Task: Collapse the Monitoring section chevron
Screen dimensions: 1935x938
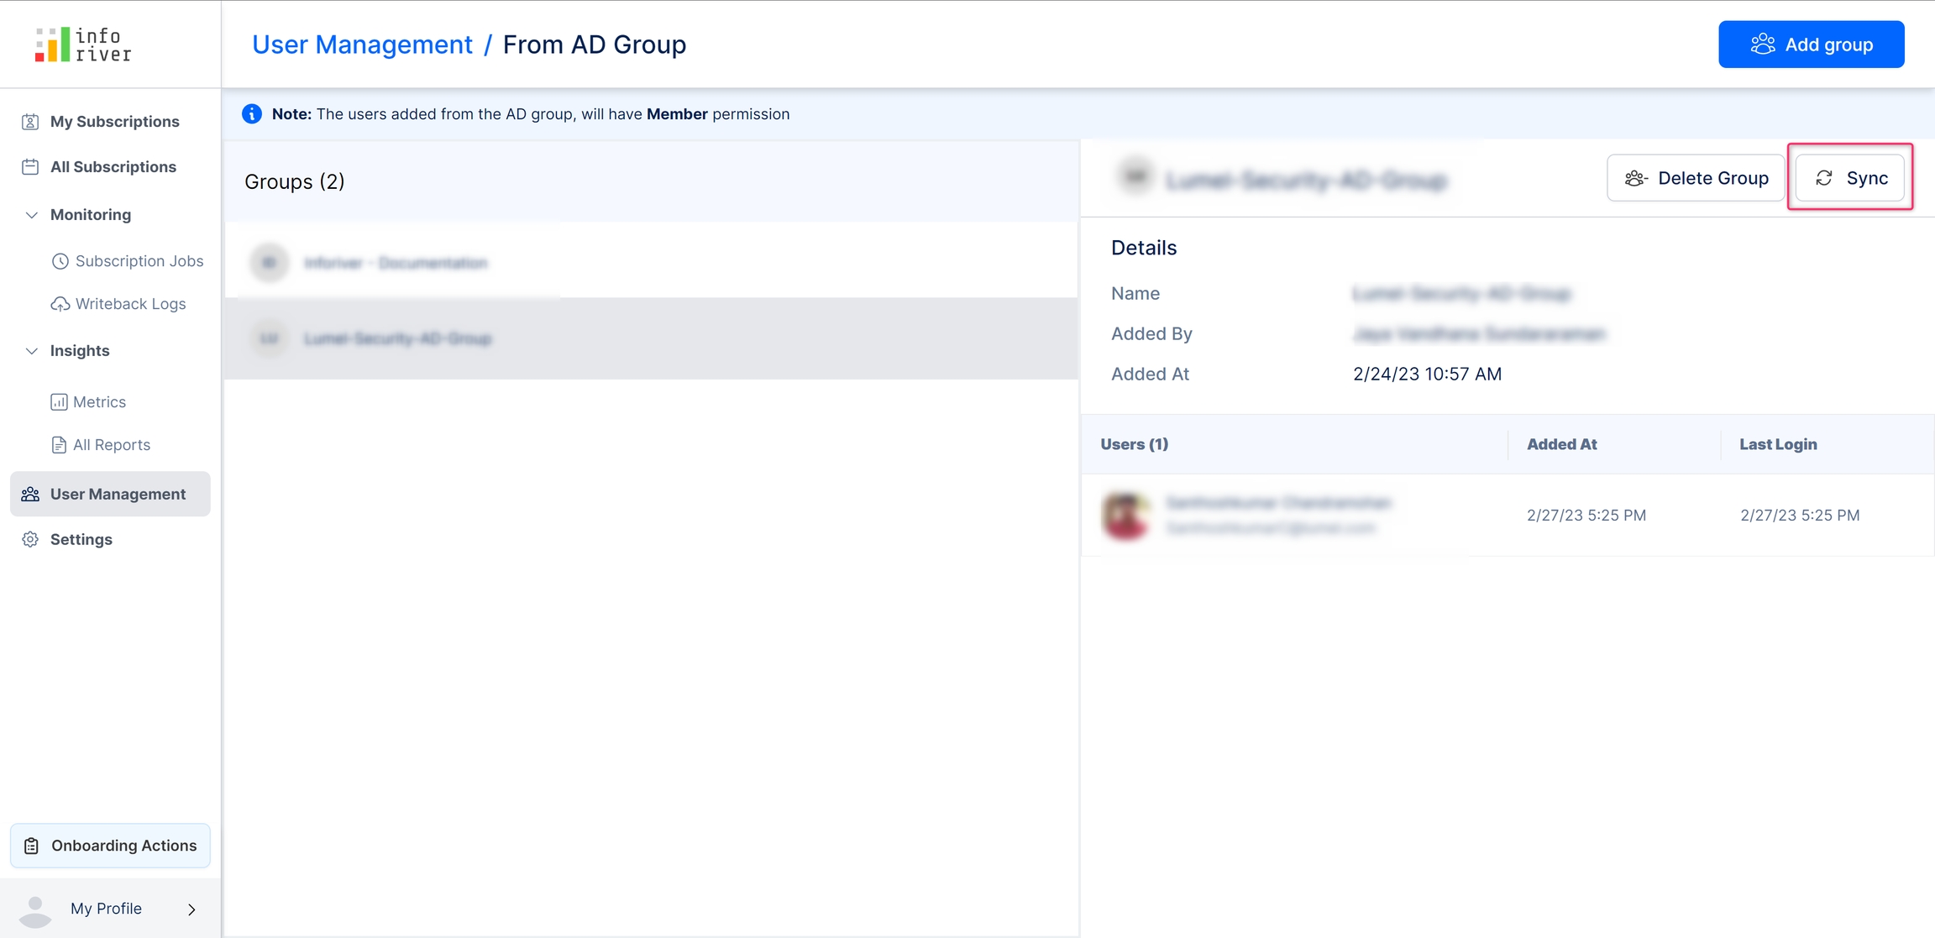Action: pyautogui.click(x=31, y=215)
